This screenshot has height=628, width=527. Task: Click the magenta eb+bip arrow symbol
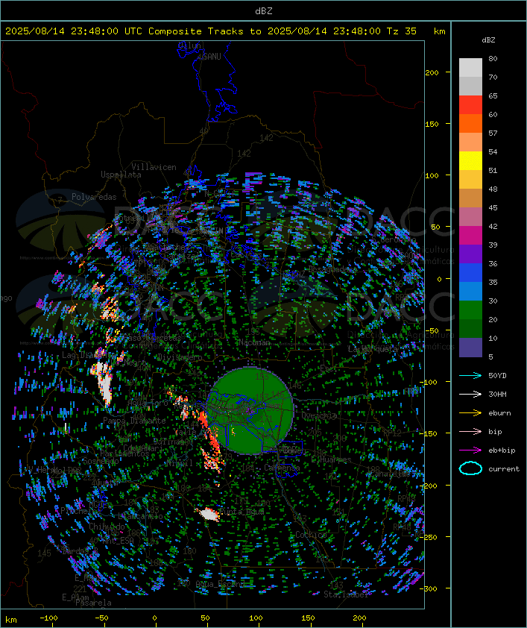tap(470, 450)
